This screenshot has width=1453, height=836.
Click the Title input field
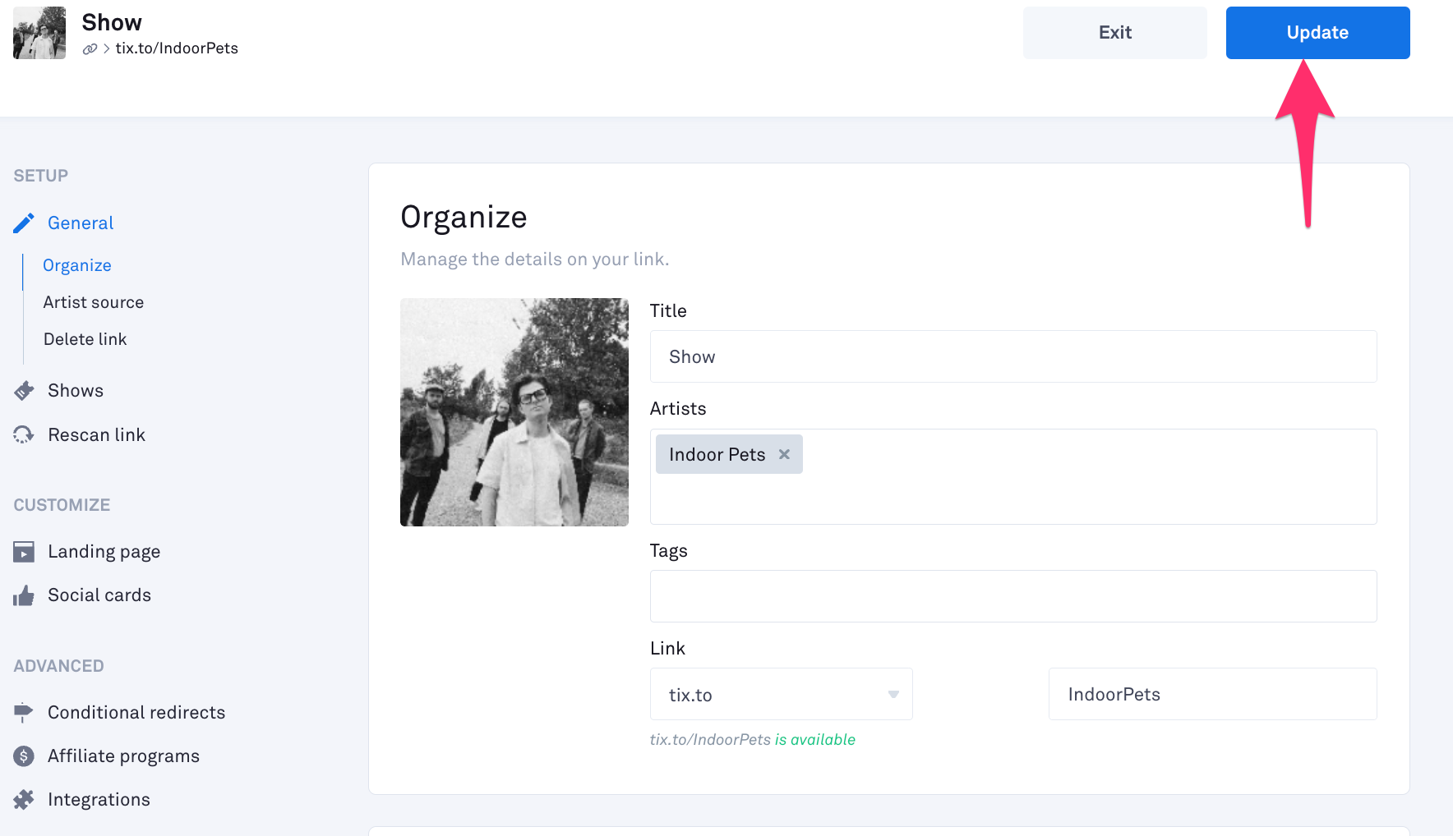[x=1013, y=356]
